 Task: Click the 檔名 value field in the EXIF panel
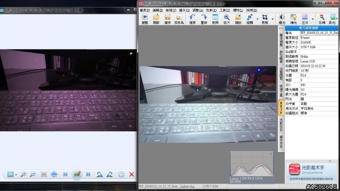tap(319, 33)
